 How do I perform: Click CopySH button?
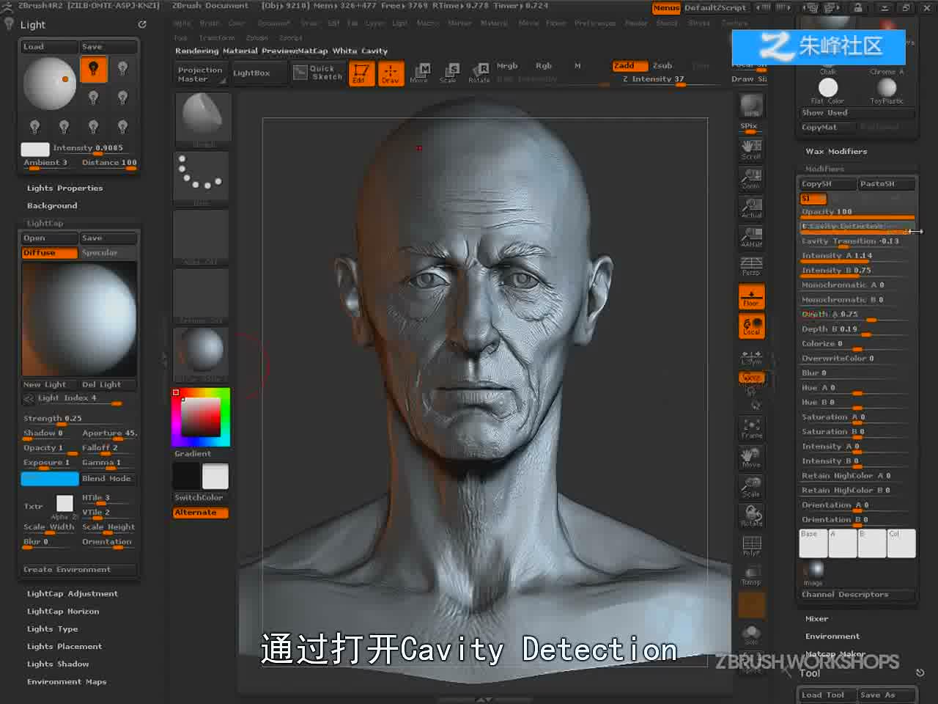click(x=828, y=184)
